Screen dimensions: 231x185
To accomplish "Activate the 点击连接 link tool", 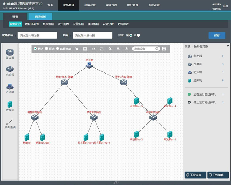I will pos(10,122).
